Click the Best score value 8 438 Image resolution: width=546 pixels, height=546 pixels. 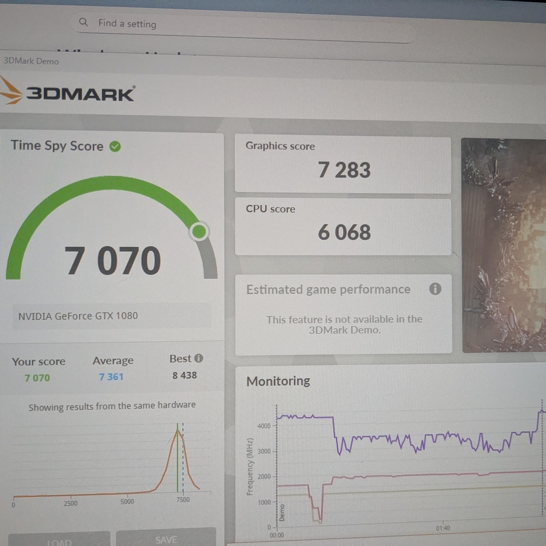(x=184, y=375)
